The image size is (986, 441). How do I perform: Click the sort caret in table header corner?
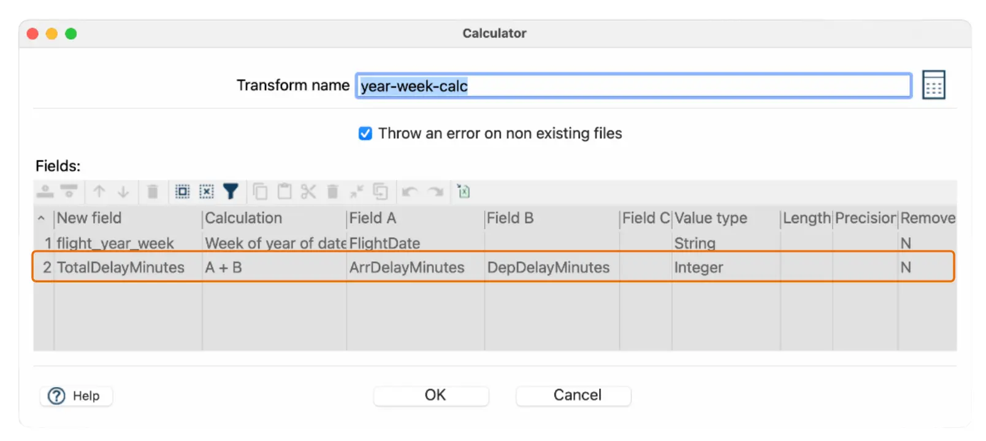[x=41, y=218]
